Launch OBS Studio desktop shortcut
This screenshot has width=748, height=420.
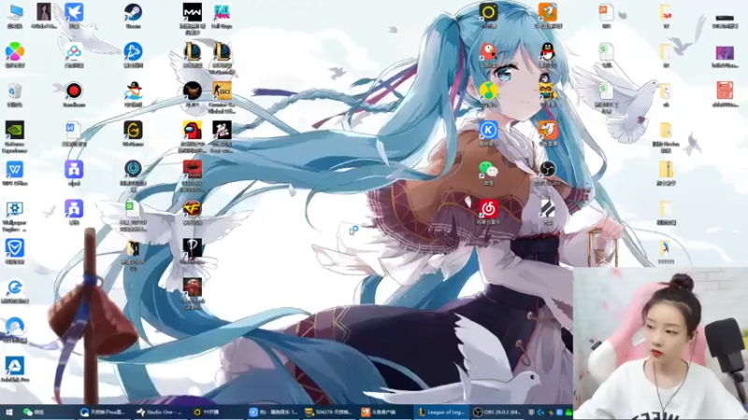548,170
